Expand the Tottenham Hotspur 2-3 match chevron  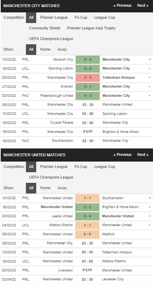[x=150, y=78]
